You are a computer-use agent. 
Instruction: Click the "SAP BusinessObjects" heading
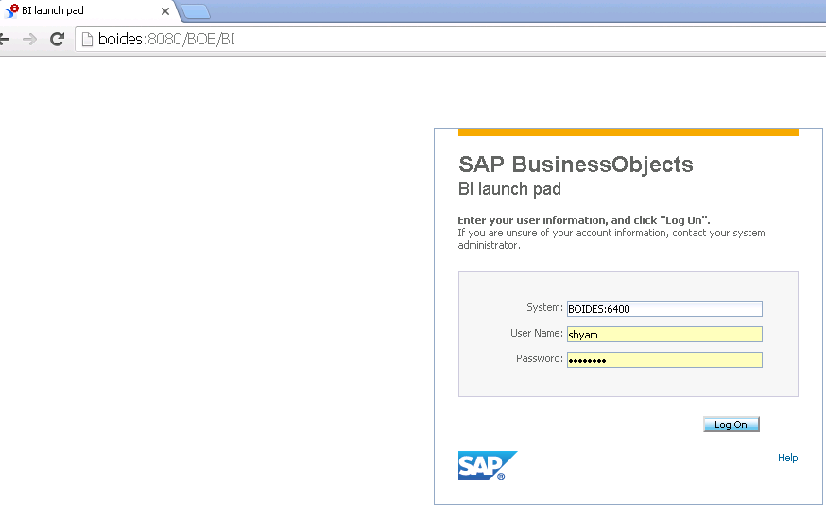pos(576,165)
